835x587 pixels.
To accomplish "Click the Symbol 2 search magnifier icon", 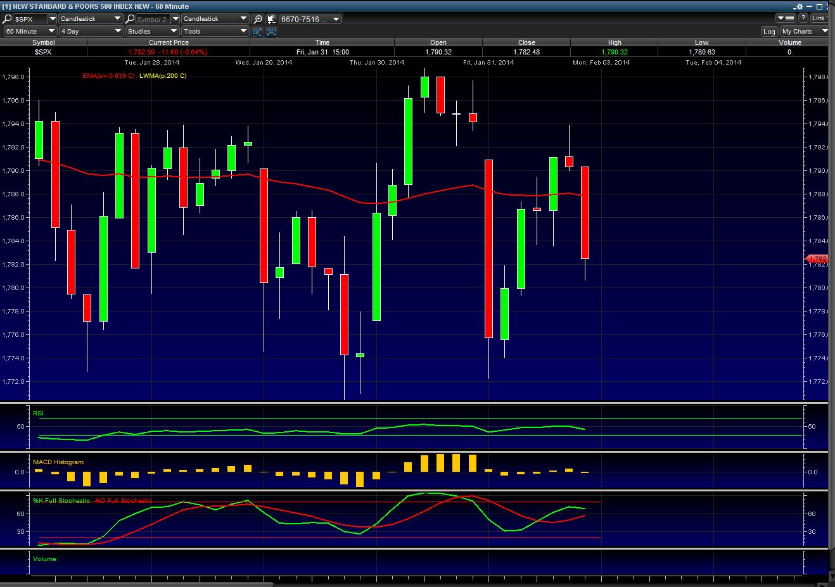I will (131, 19).
